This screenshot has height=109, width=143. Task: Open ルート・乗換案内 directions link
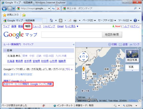(12, 44)
